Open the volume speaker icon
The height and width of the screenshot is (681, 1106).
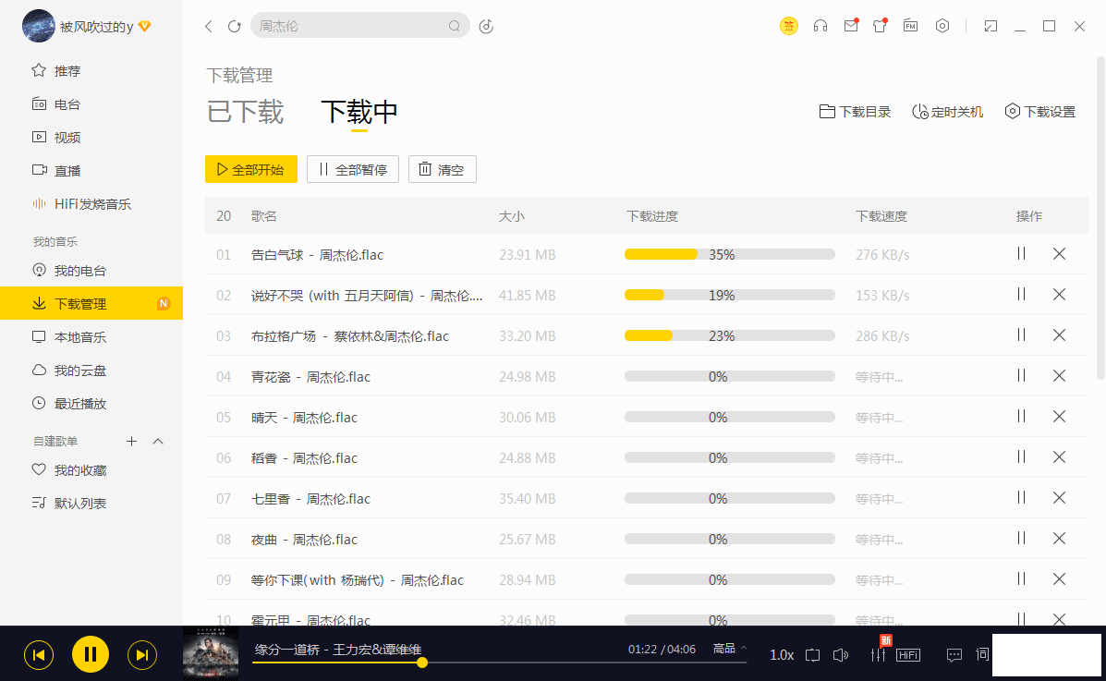pos(840,655)
